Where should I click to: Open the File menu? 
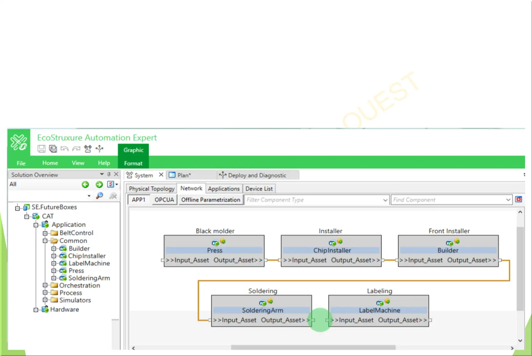point(21,163)
